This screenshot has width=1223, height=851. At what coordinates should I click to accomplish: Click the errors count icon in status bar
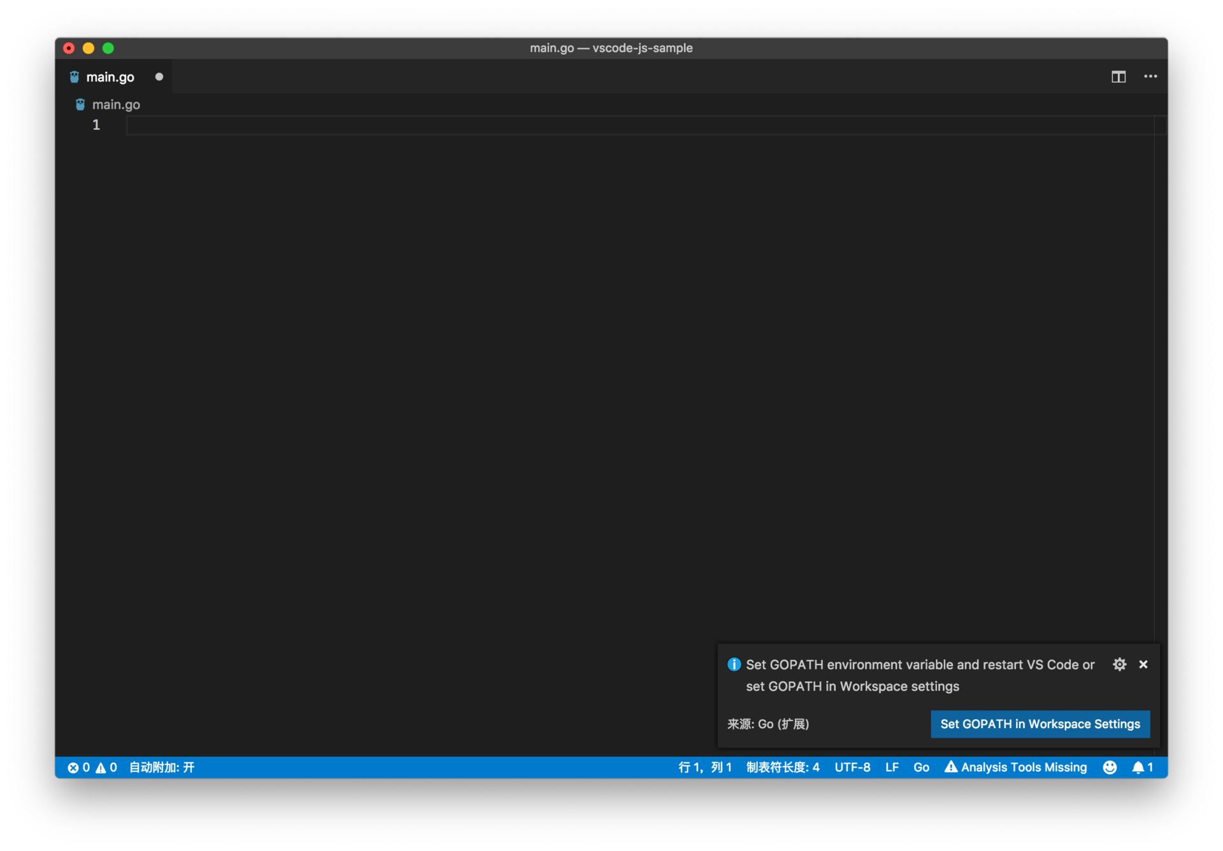tap(78, 768)
